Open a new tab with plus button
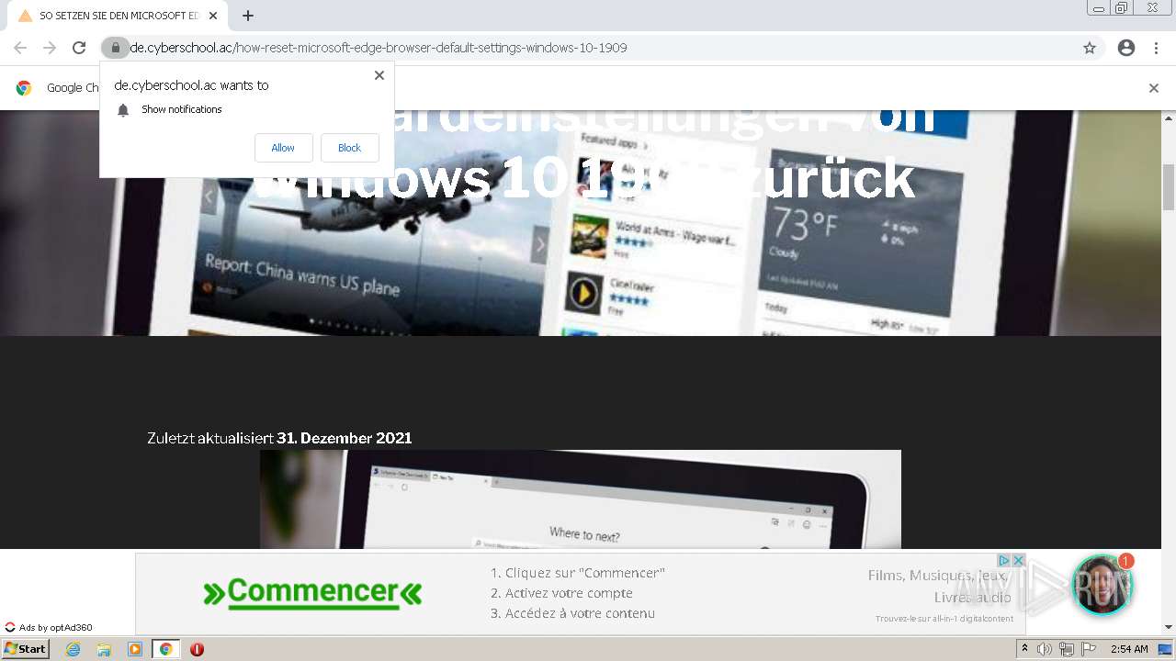Viewport: 1176px width, 661px height. [248, 16]
